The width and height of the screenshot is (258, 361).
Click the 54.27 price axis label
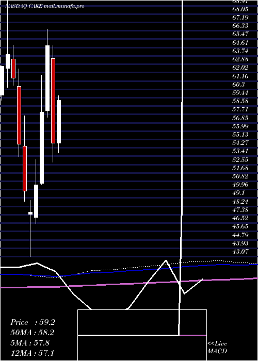[x=240, y=143]
